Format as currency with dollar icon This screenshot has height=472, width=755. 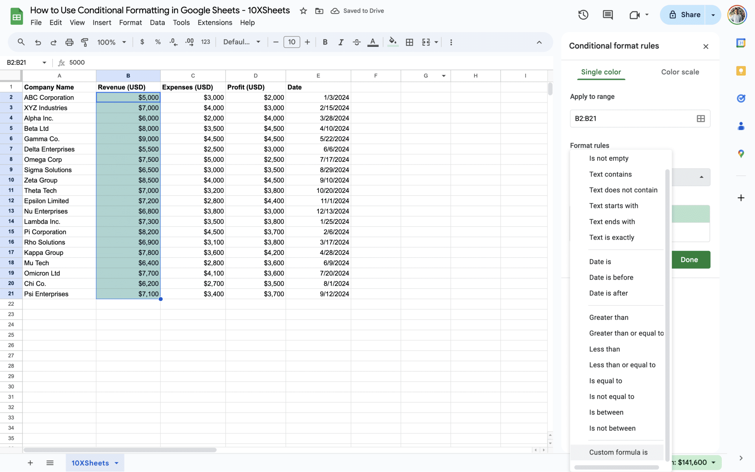click(142, 42)
